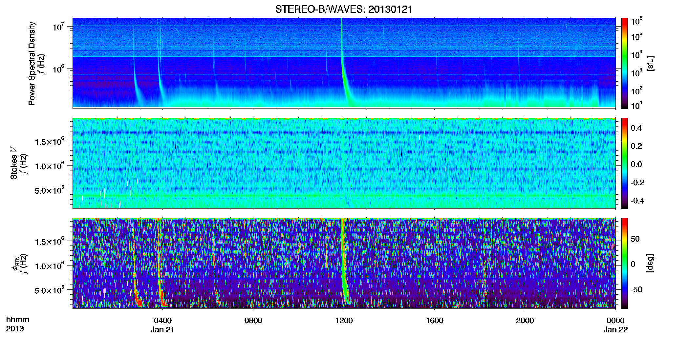Viewport: 688px width, 354px height.
Task: Click the sfu color bar of top panel
Action: tap(625, 63)
